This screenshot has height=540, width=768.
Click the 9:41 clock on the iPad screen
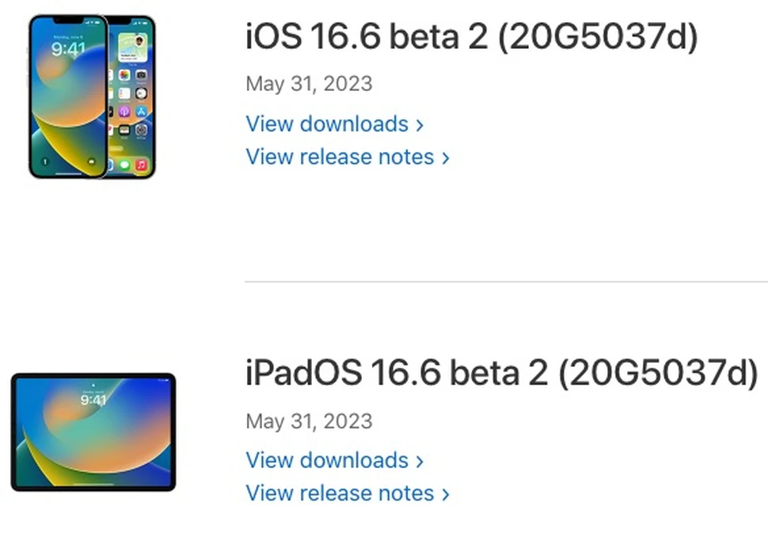coord(93,400)
